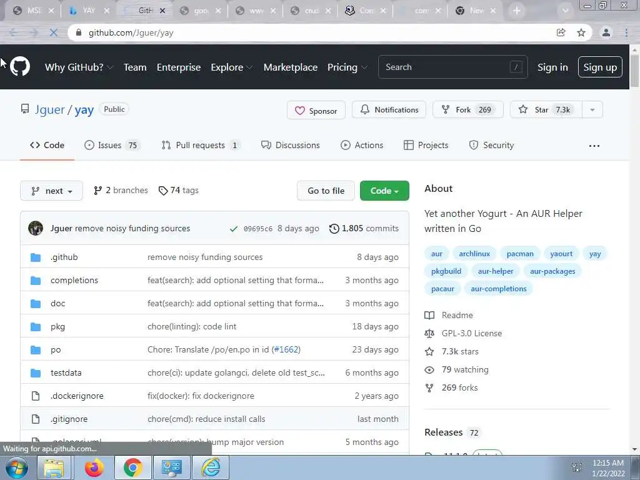Open the green Code dropdown

(384, 191)
